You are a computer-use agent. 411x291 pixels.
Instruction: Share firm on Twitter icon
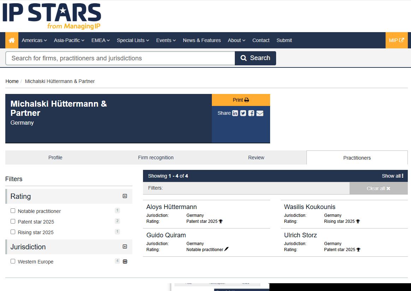click(243, 113)
